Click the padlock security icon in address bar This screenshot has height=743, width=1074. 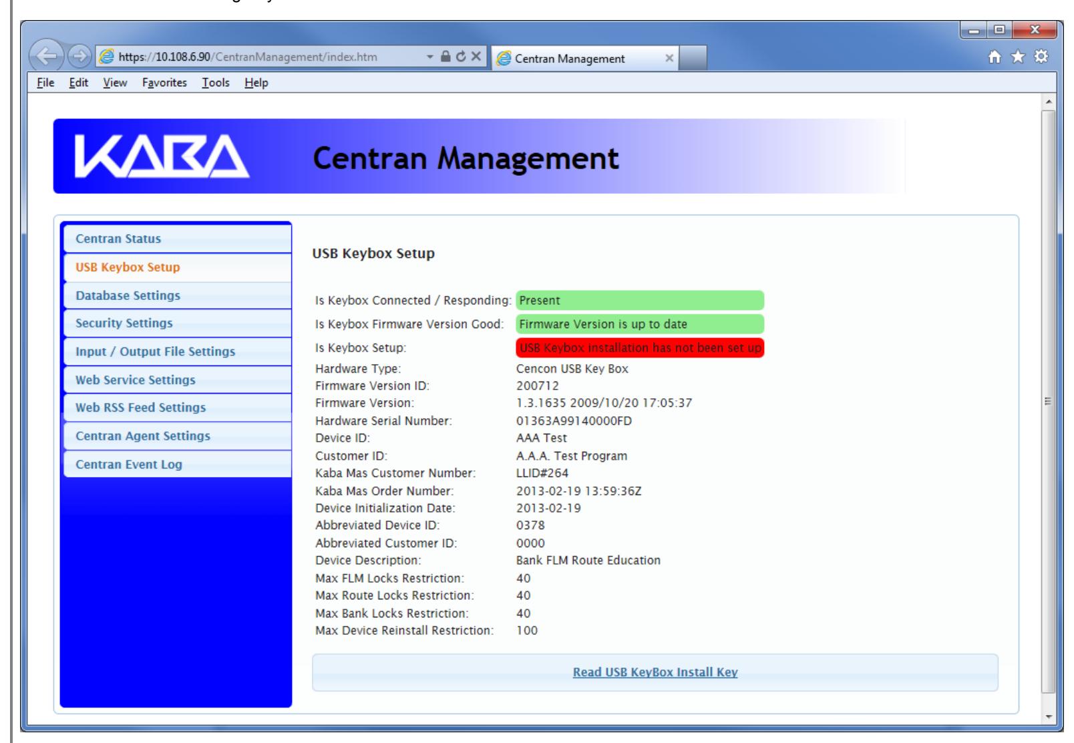445,57
